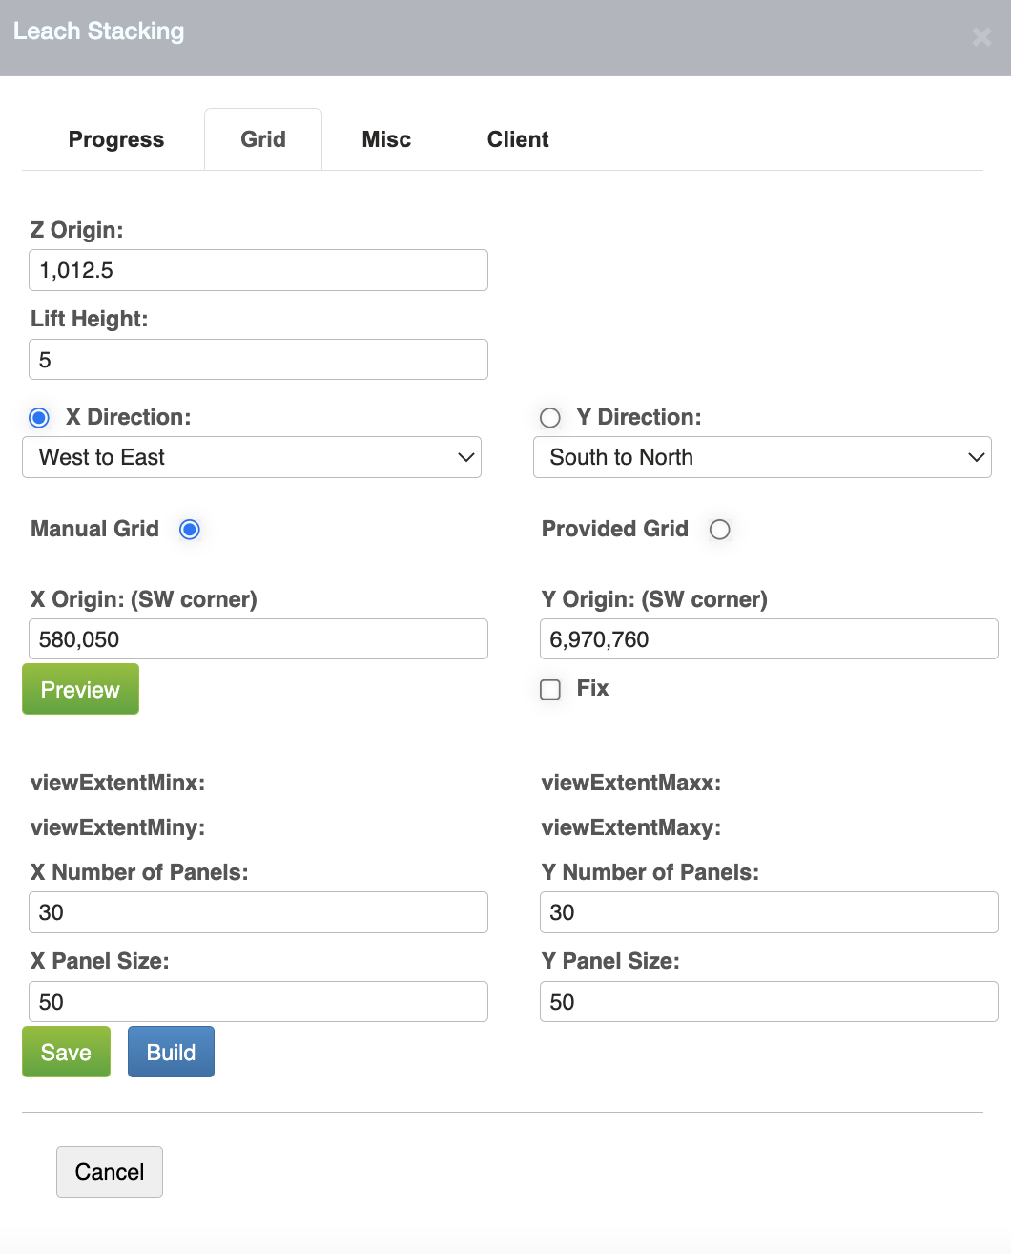Image resolution: width=1011 pixels, height=1254 pixels.
Task: Click the Cancel button
Action: [x=109, y=1172]
